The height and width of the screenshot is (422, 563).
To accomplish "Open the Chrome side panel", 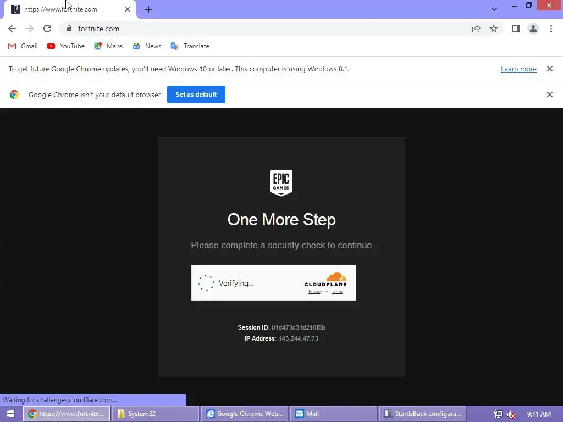I will (516, 29).
